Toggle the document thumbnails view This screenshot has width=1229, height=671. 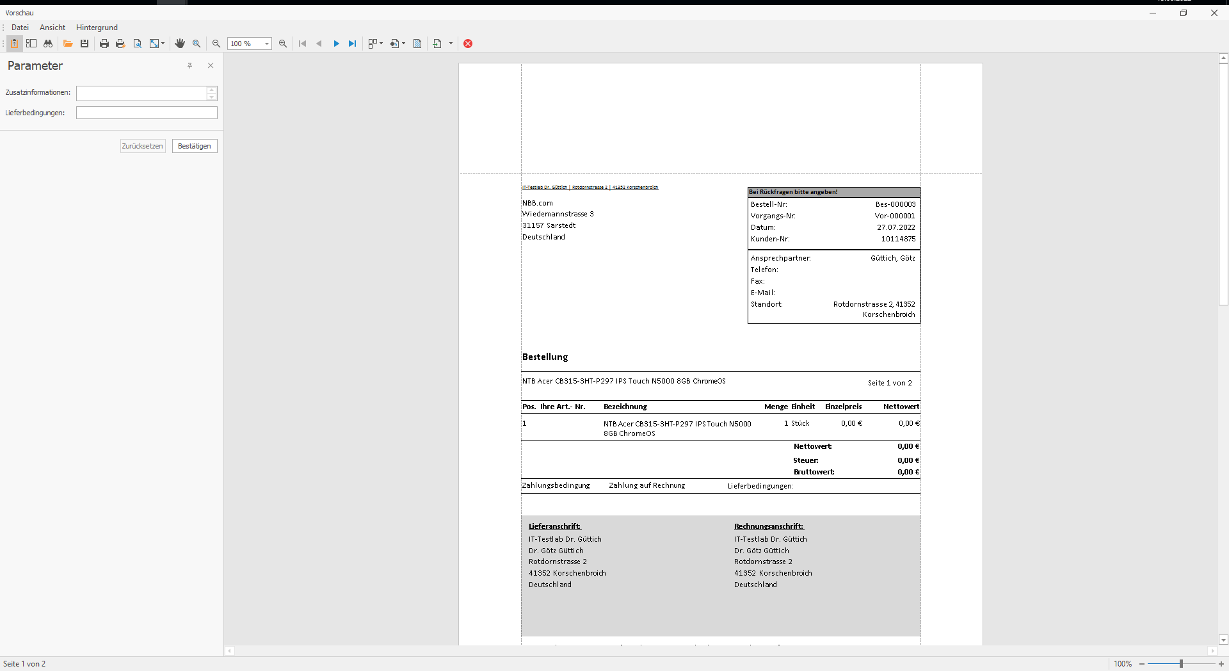coord(31,44)
